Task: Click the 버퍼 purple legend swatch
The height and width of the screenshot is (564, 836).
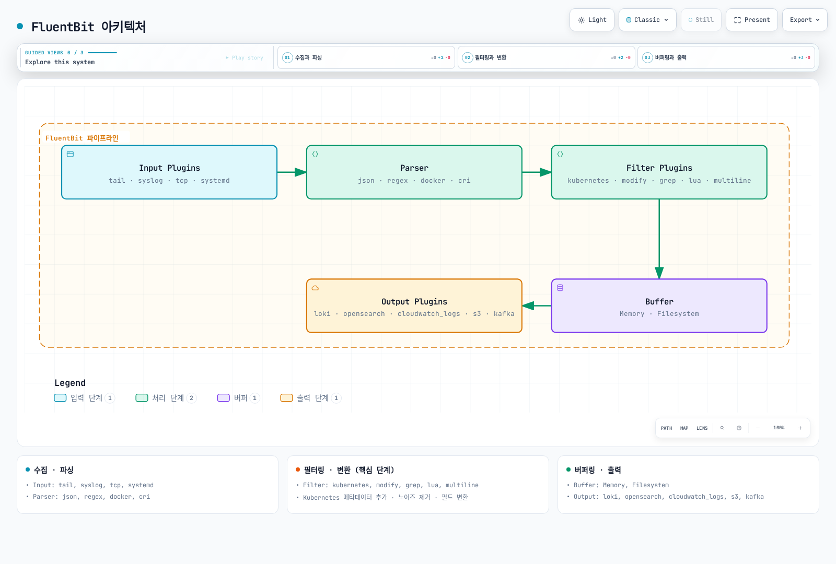Action: coord(224,398)
